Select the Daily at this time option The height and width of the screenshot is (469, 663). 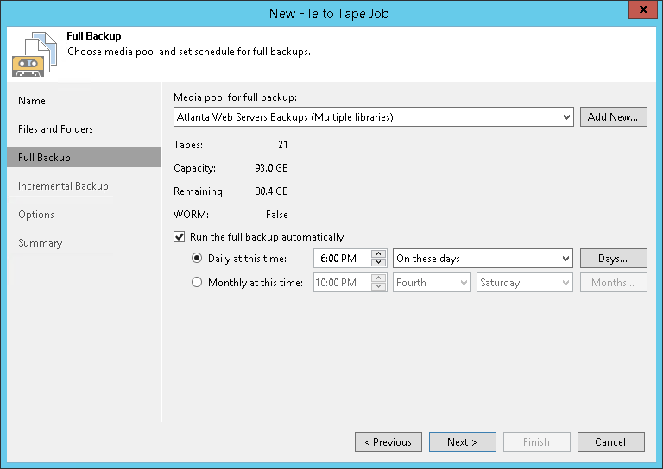tap(197, 259)
